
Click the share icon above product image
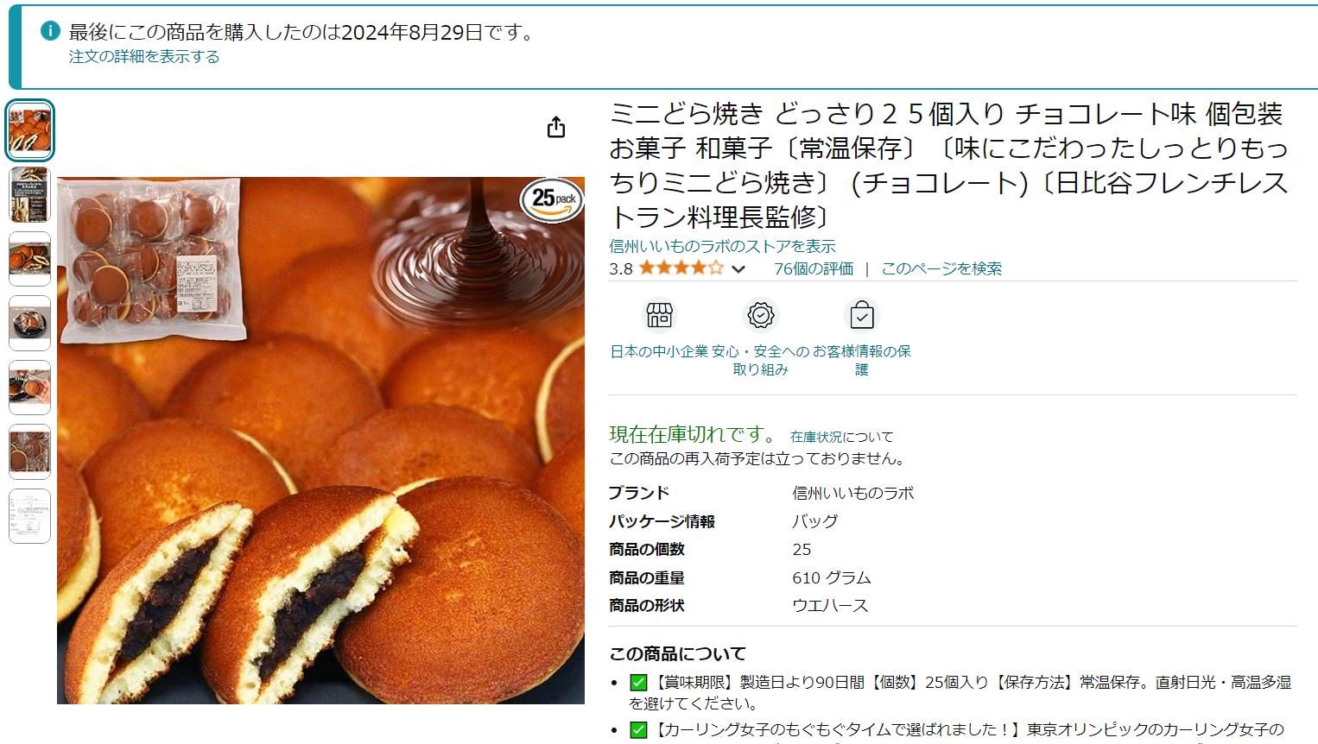coord(556,128)
